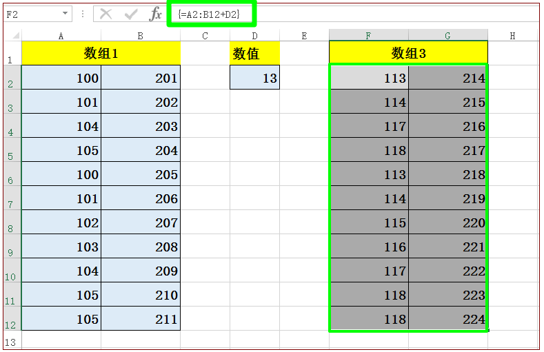544x352 pixels.
Task: Select cell B4 with value 203
Action: point(141,125)
